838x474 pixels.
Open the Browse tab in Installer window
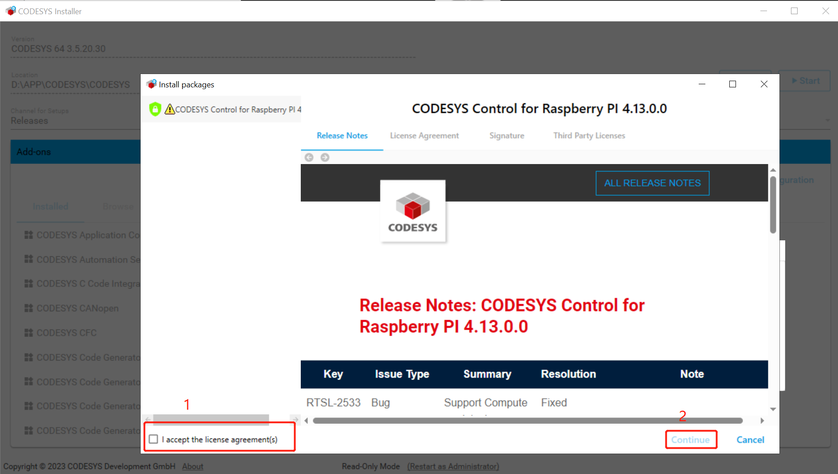118,206
